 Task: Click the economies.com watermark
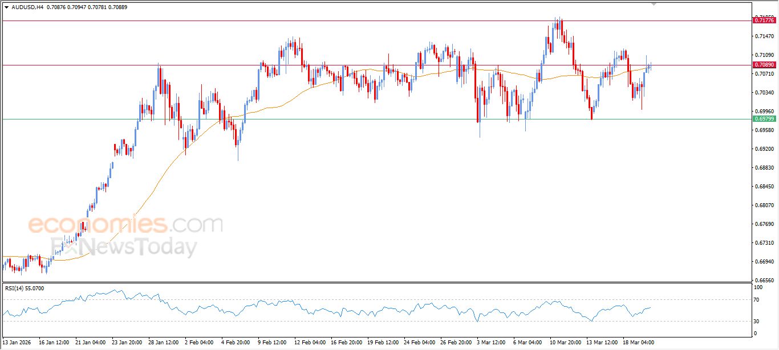click(x=125, y=224)
